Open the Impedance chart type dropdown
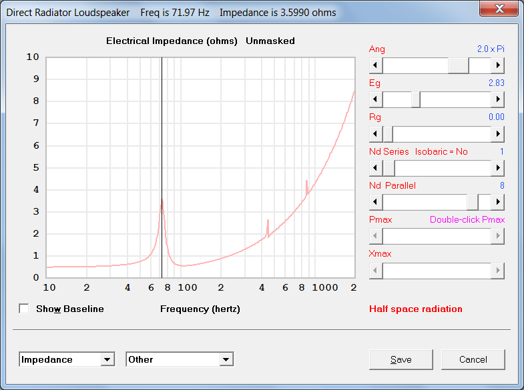524x390 pixels. point(107,359)
